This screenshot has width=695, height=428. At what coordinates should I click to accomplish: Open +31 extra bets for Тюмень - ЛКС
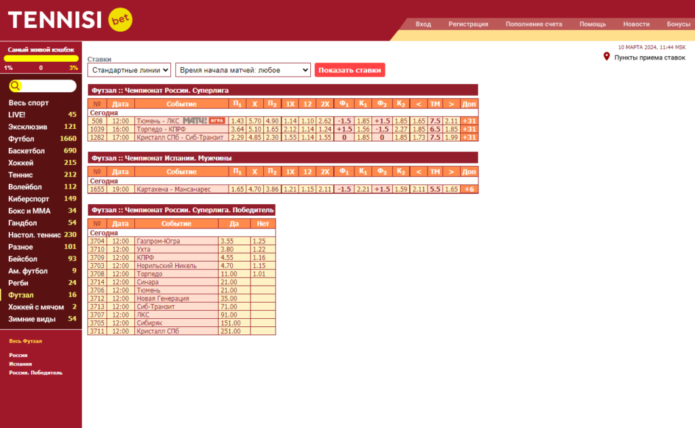469,121
